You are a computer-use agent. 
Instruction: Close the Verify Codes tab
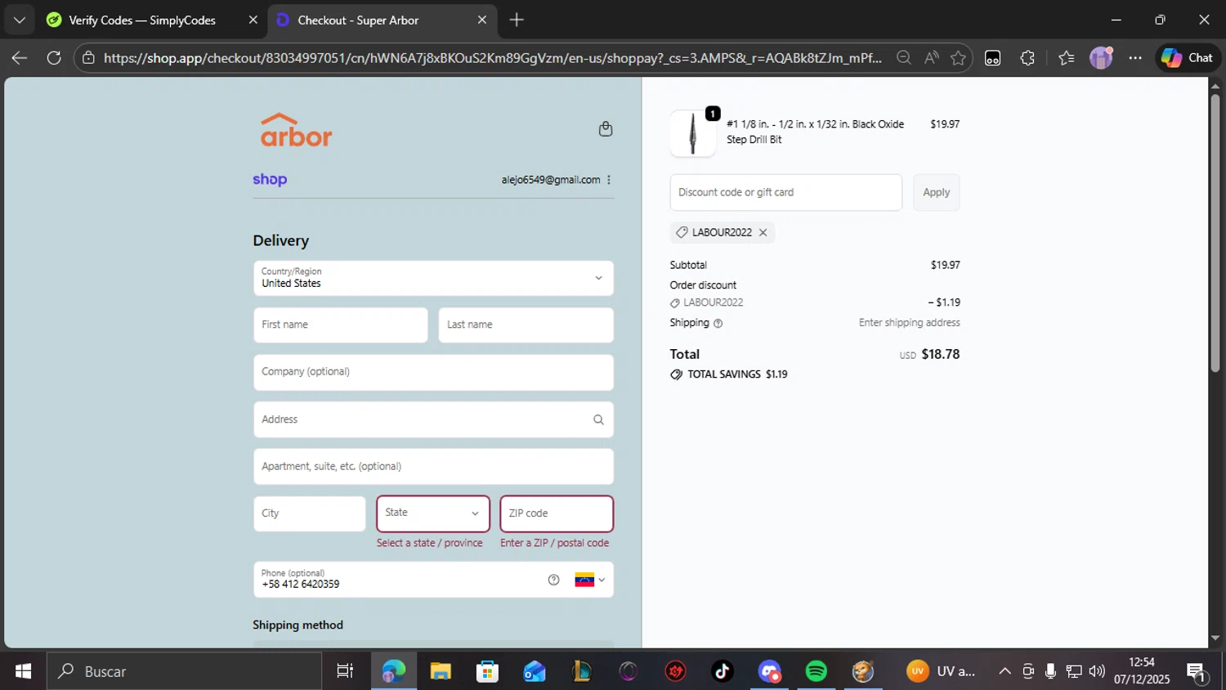click(x=253, y=20)
